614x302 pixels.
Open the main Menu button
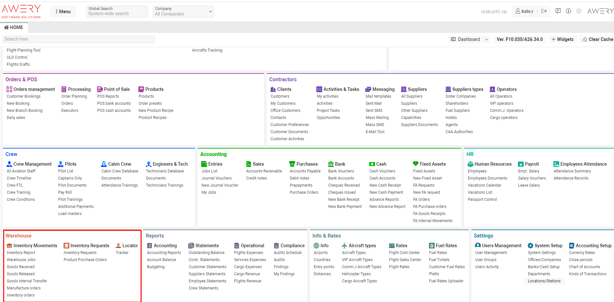63,12
